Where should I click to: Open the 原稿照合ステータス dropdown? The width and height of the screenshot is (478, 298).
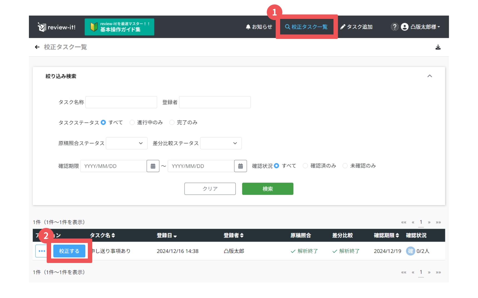click(126, 143)
